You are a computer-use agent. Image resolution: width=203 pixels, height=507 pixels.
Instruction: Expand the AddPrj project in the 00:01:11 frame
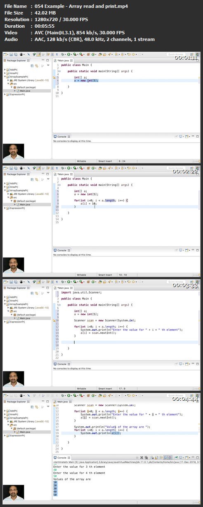[x=5, y=68]
